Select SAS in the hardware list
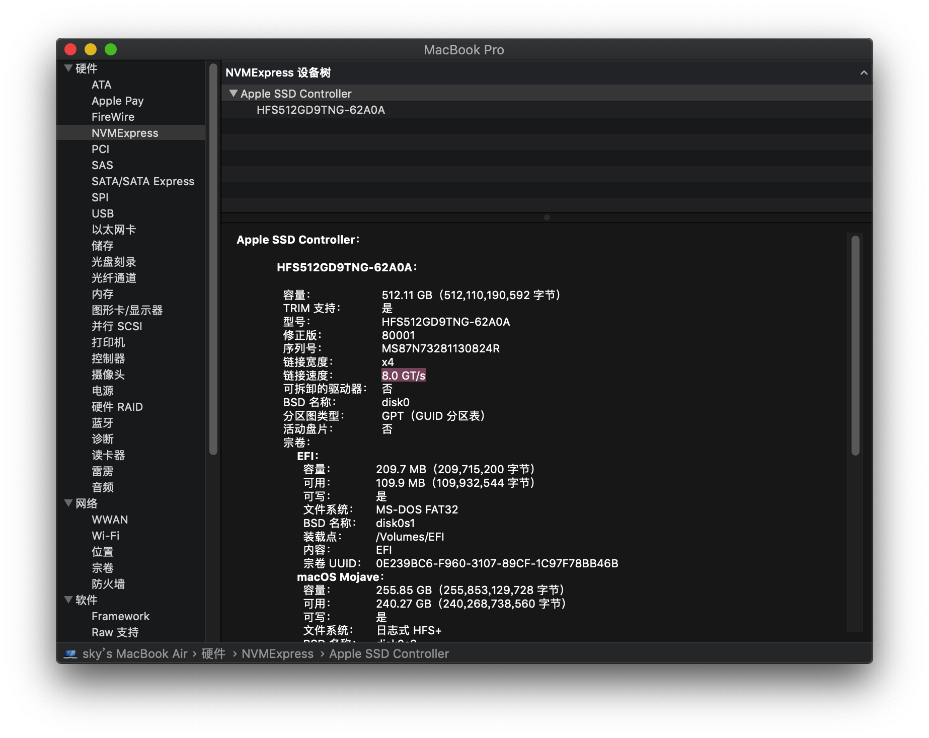Image resolution: width=929 pixels, height=738 pixels. 102,165
